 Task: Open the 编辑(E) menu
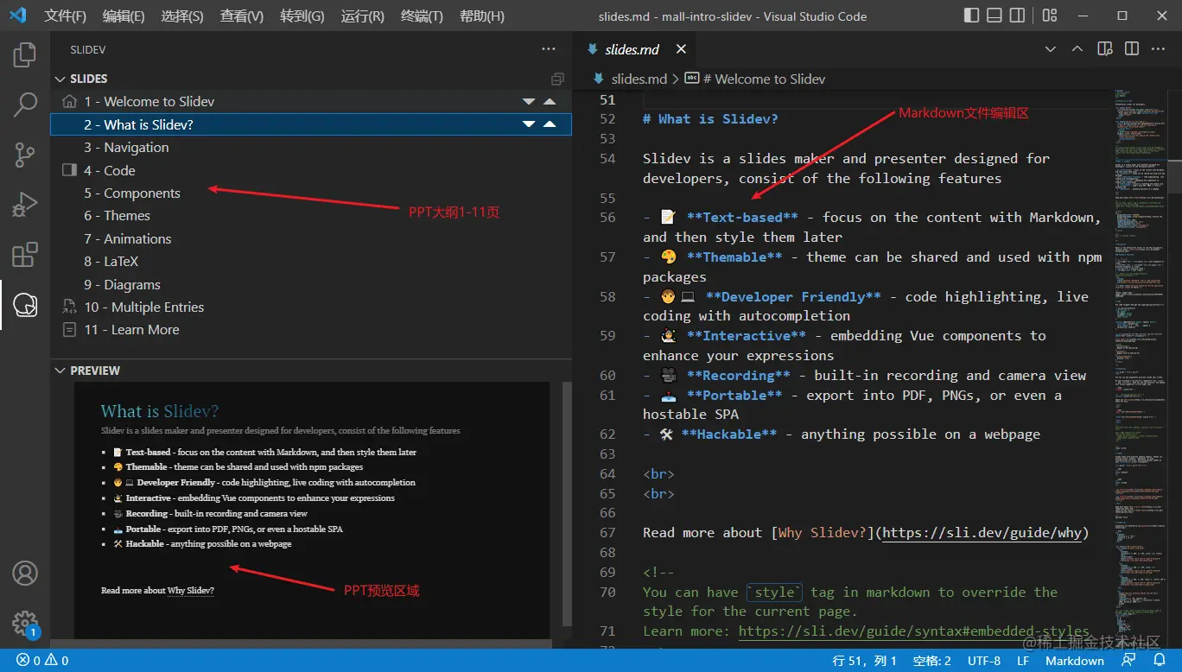coord(124,16)
